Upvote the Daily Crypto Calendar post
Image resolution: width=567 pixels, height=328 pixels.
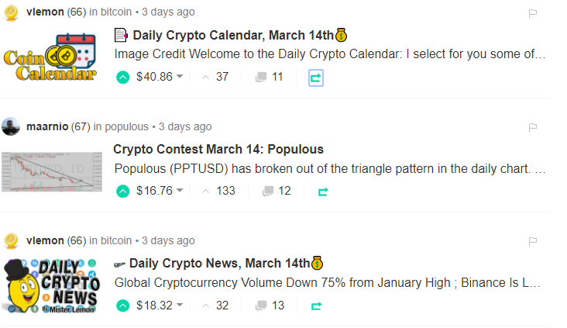click(122, 77)
